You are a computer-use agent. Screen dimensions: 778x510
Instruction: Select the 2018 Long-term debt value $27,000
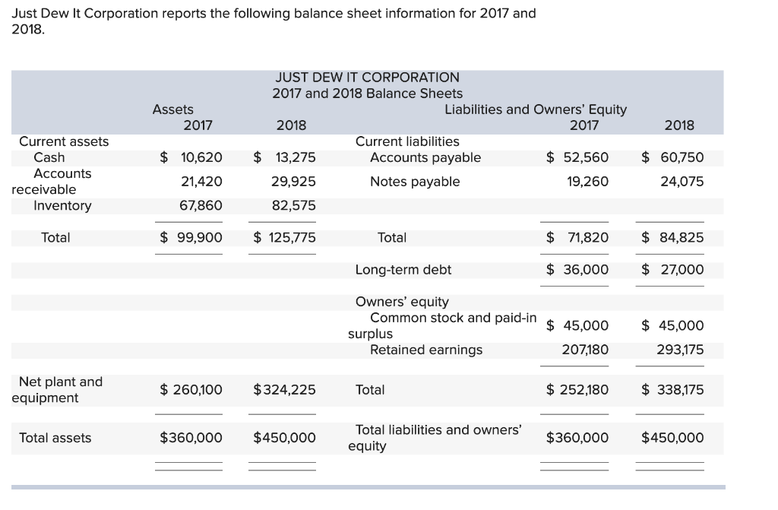(x=672, y=270)
